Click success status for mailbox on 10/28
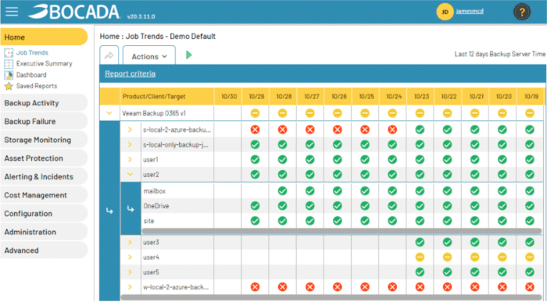The width and height of the screenshot is (547, 302). coord(283,191)
